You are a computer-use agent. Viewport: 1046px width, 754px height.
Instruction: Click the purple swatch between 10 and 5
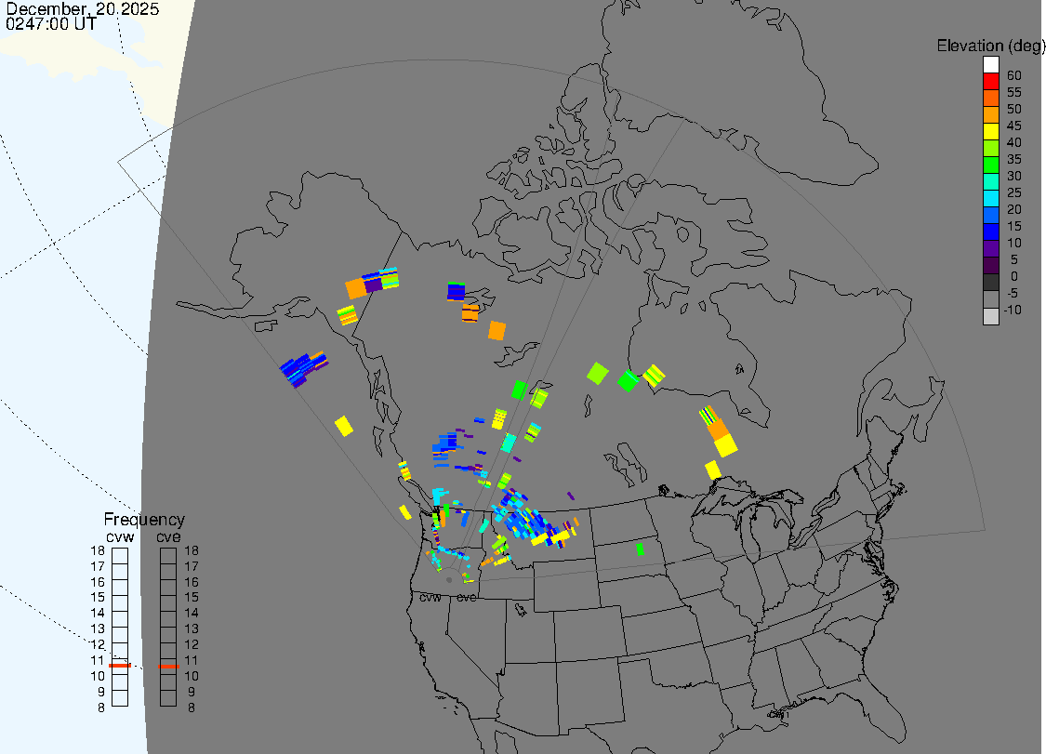coord(990,249)
